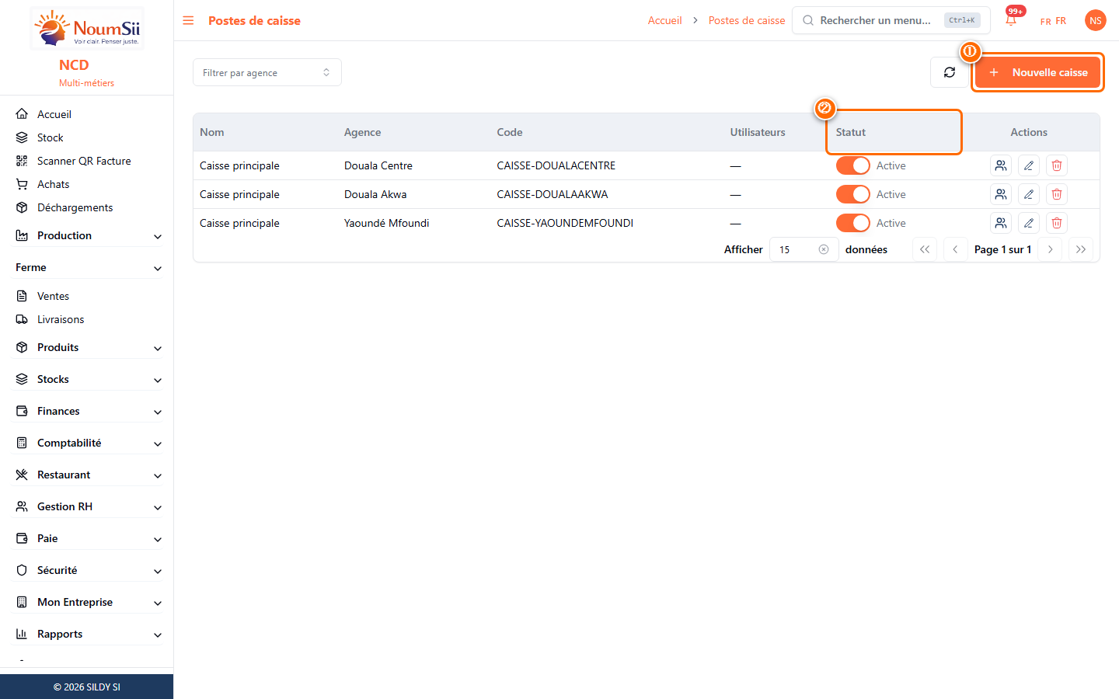This screenshot has height=699, width=1119.
Task: Open NS user avatar
Action: point(1096,20)
